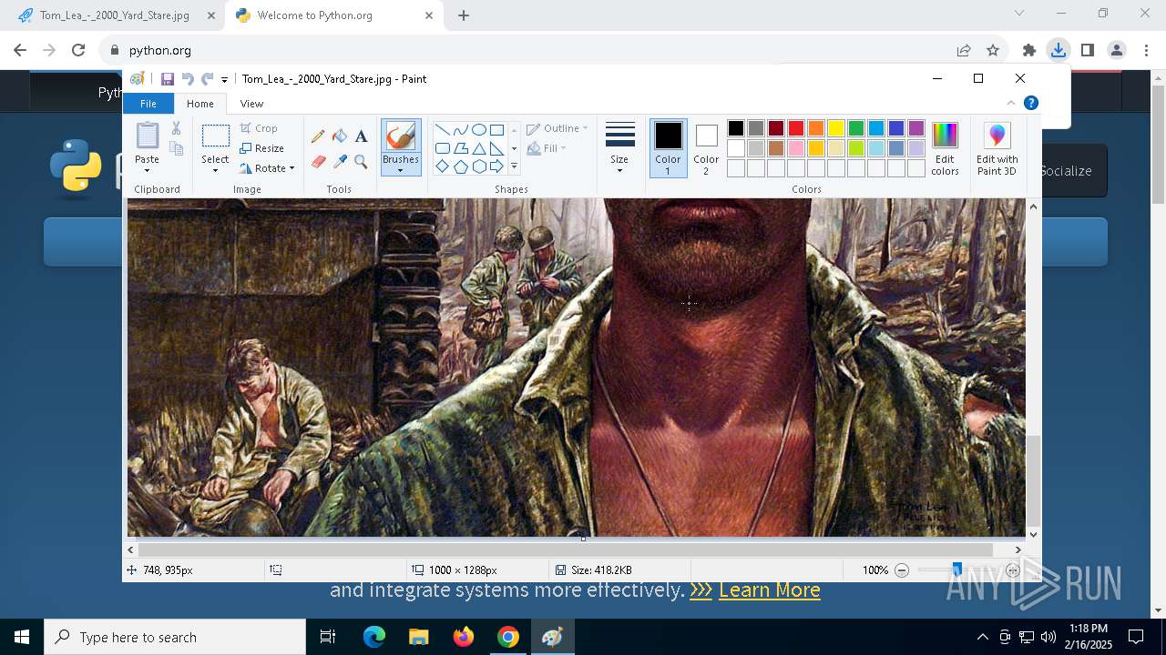
Task: Activate Color 2 background selector
Action: pyautogui.click(x=706, y=147)
